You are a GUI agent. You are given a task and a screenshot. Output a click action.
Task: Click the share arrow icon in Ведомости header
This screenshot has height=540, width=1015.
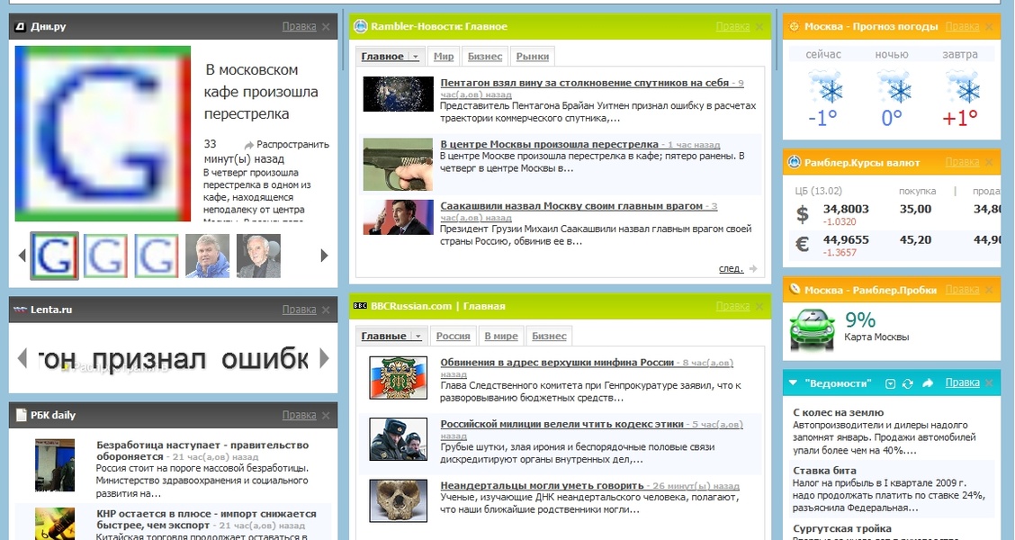(x=928, y=383)
